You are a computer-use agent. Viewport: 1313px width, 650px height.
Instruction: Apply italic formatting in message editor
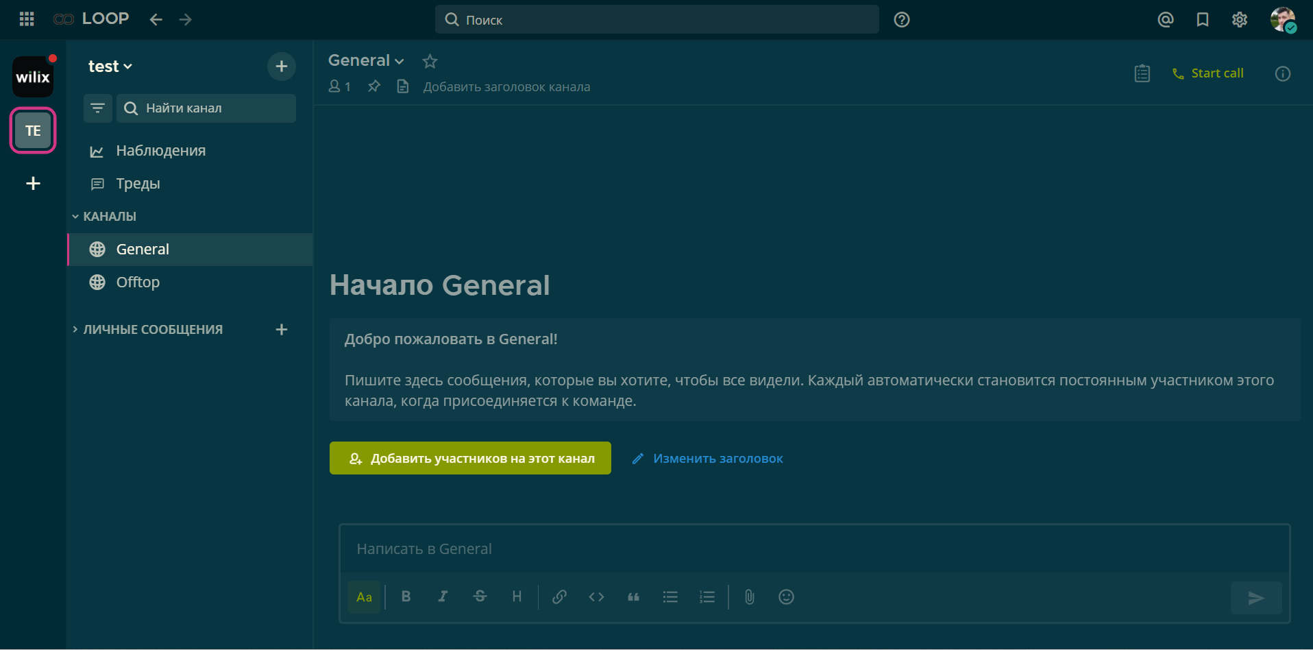(443, 597)
